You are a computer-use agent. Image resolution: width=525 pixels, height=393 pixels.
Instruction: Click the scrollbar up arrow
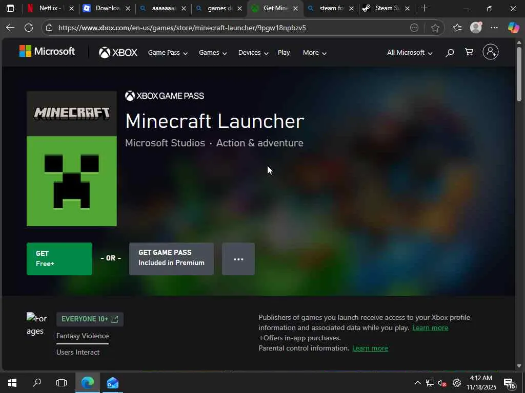(x=519, y=42)
